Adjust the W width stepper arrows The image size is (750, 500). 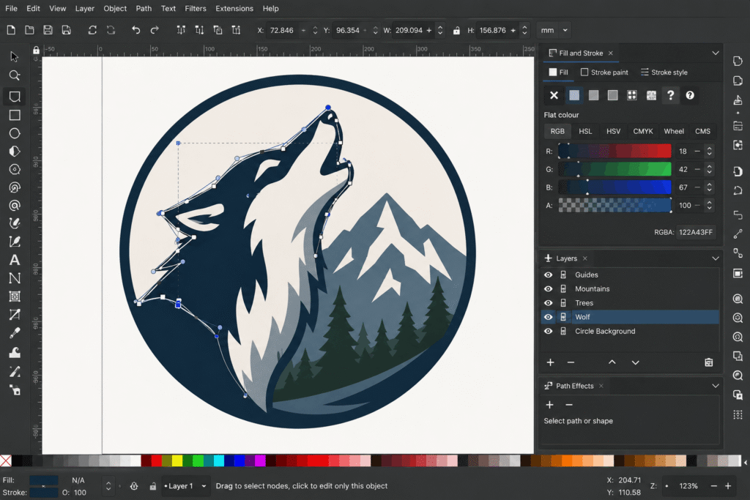(440, 30)
